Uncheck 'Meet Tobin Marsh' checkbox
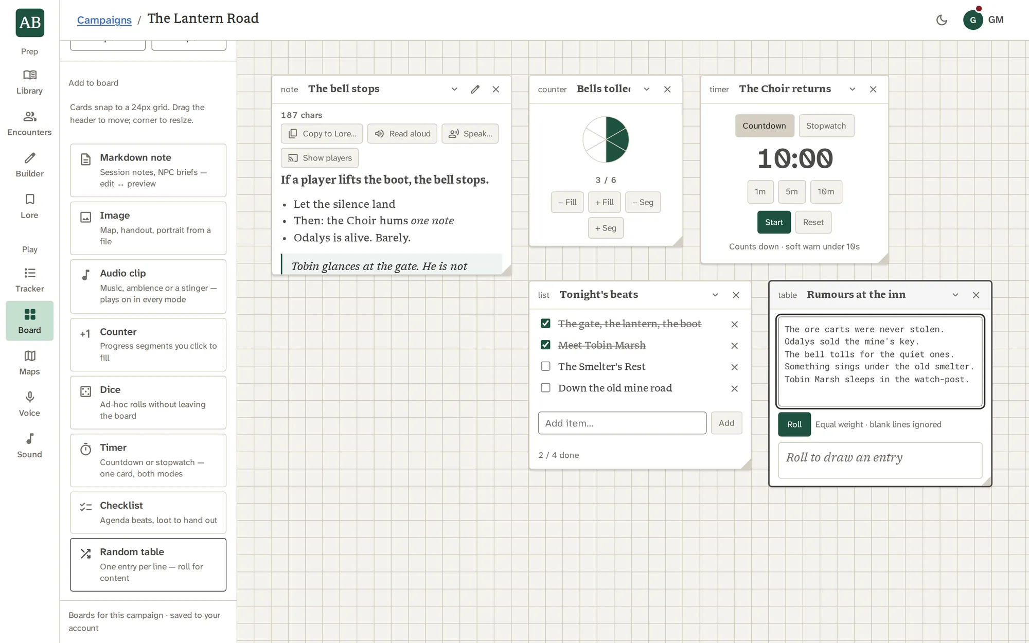The height and width of the screenshot is (643, 1029). point(545,345)
